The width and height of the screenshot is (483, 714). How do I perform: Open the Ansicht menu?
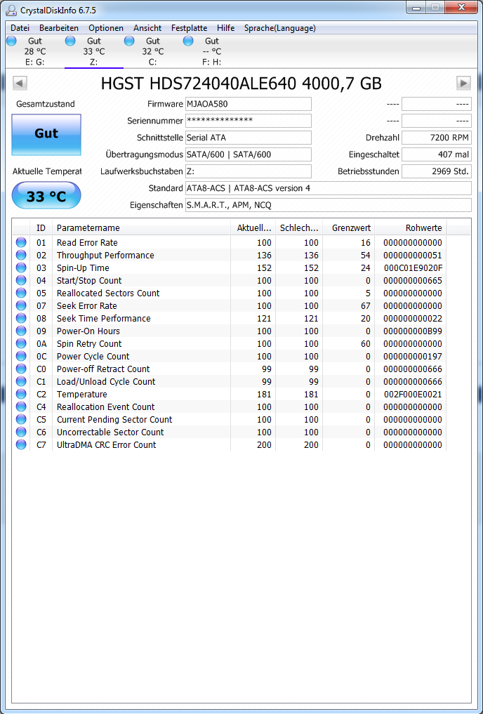[147, 28]
